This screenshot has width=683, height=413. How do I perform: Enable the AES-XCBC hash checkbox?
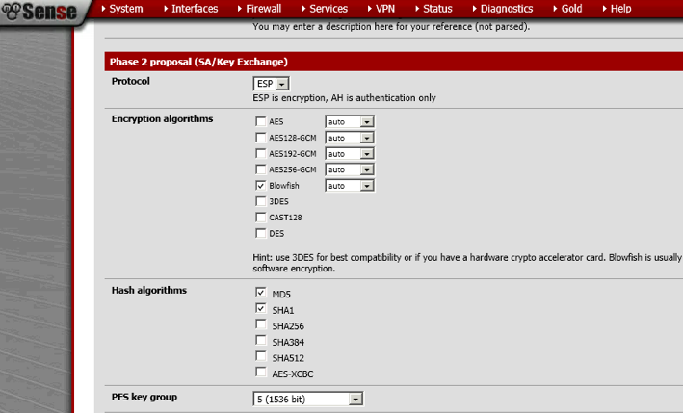click(x=260, y=373)
